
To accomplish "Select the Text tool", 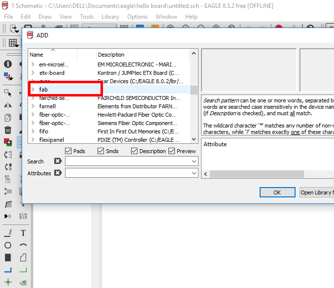I will click(x=23, y=233).
